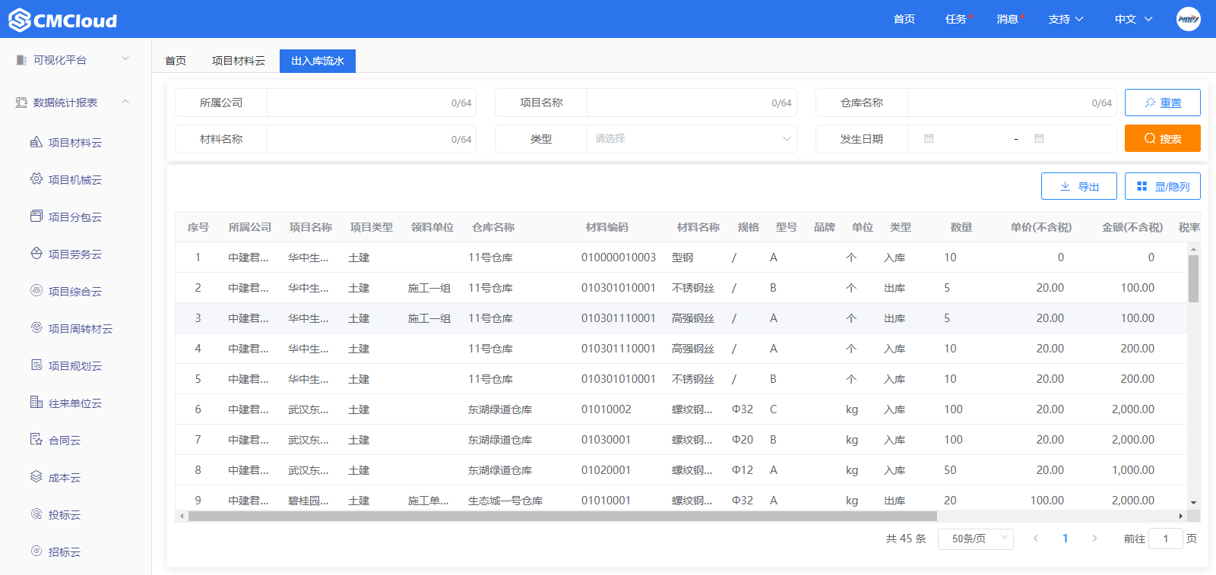Click the 所属公司 input field
Image resolution: width=1216 pixels, height=575 pixels.
pyautogui.click(x=372, y=103)
